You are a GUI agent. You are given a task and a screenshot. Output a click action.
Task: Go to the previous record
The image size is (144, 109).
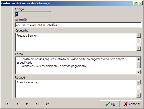[x=17, y=104]
